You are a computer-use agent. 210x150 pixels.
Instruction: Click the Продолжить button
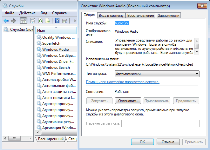click(x=186, y=101)
